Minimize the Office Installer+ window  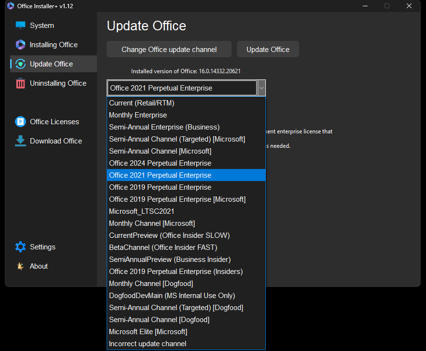pyautogui.click(x=365, y=6)
